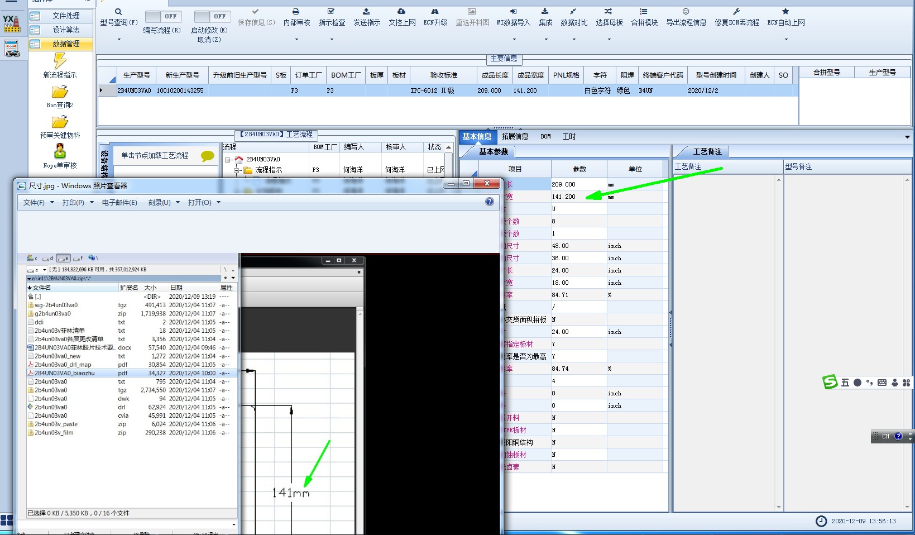The width and height of the screenshot is (915, 535).
Task: Click the Sogou soft keyboard icon
Action: [x=882, y=383]
